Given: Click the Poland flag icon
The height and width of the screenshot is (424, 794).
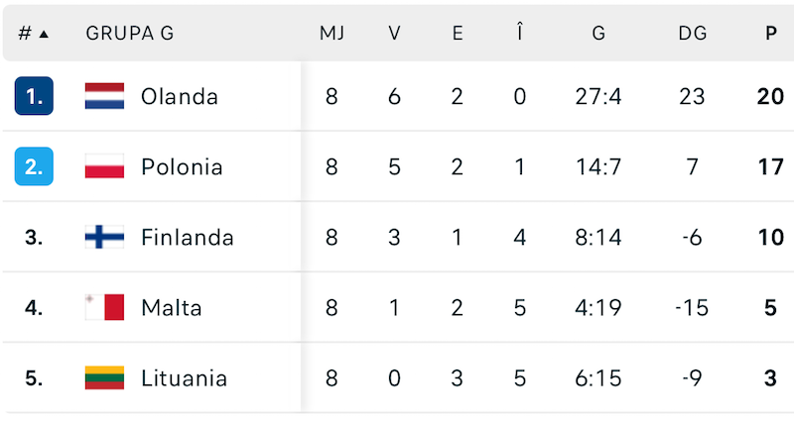Looking at the screenshot, I should [104, 166].
